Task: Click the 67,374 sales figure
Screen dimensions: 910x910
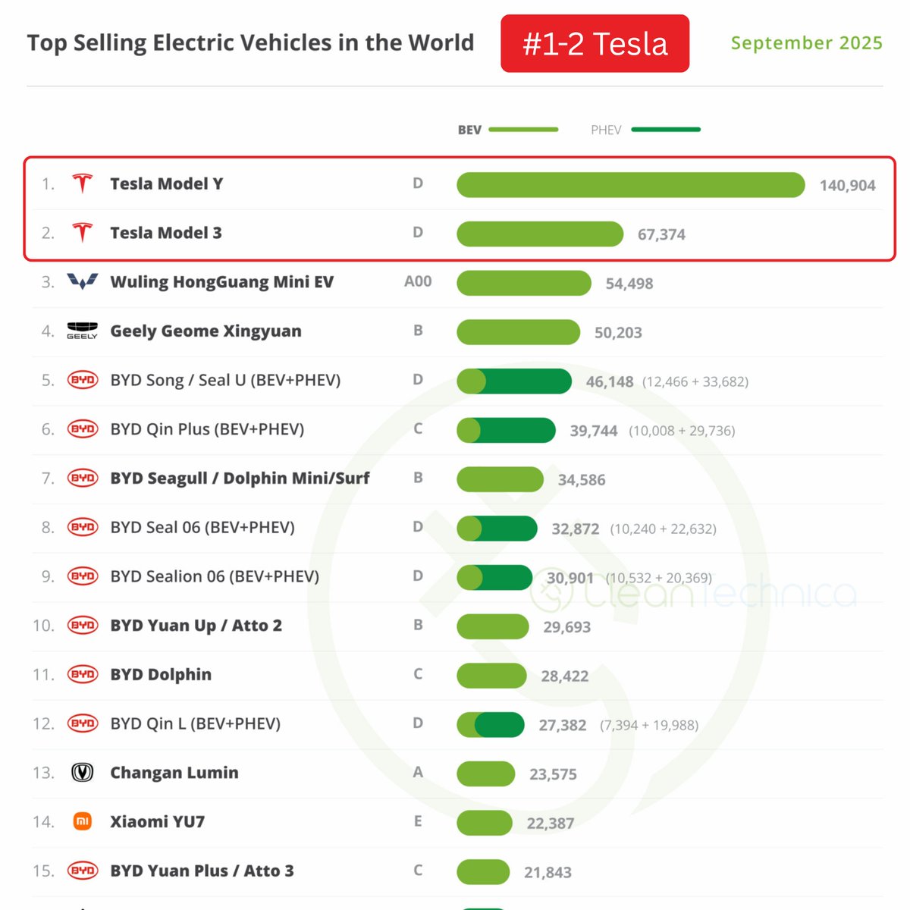Action: point(661,234)
